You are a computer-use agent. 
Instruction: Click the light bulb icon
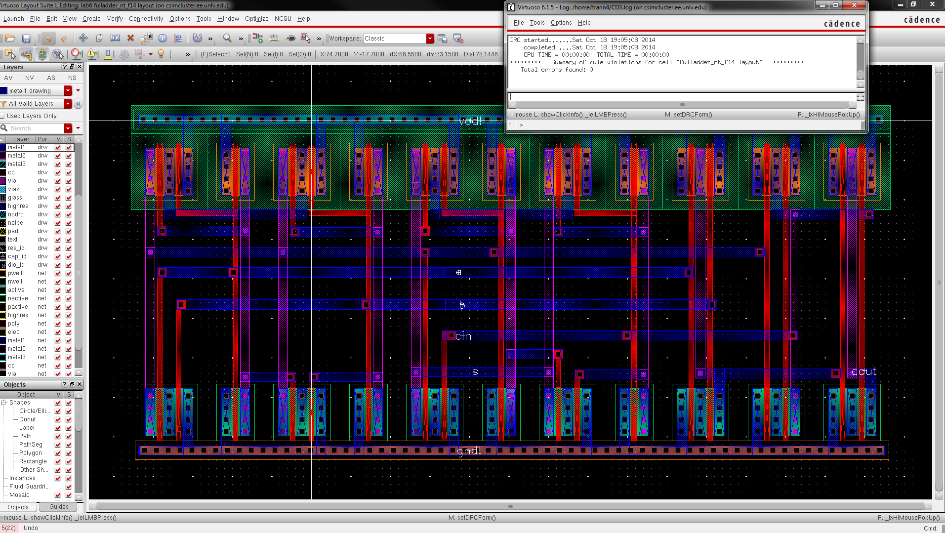[161, 54]
